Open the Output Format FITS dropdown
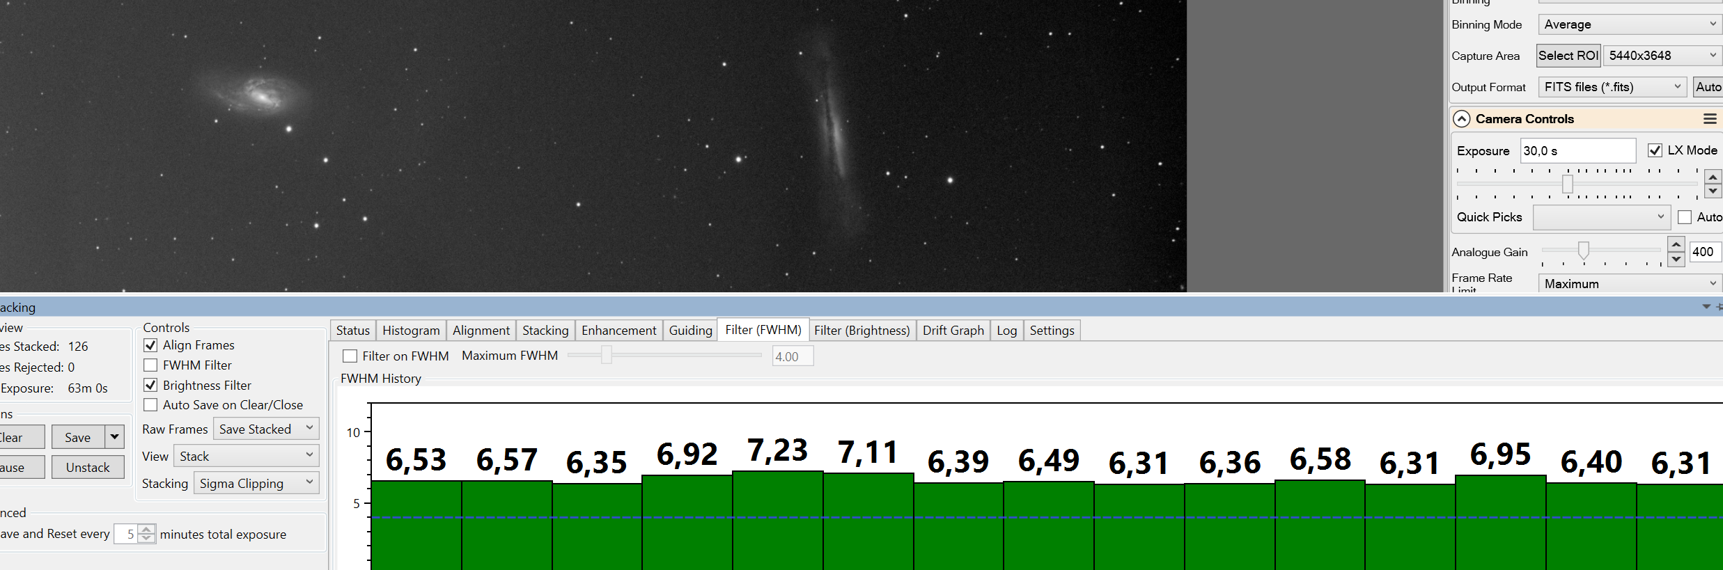 tap(1612, 87)
